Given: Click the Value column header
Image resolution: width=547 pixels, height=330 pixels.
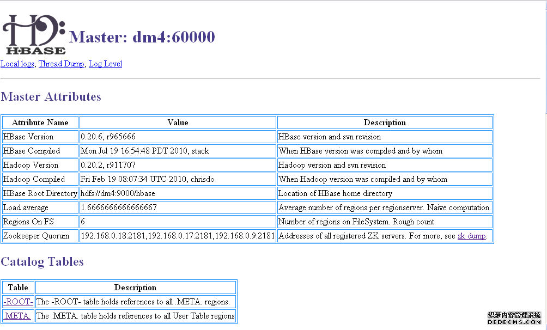Looking at the screenshot, I should click(178, 123).
